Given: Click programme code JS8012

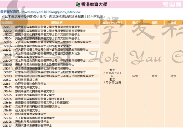Looking at the screenshot, I should 7,72.
